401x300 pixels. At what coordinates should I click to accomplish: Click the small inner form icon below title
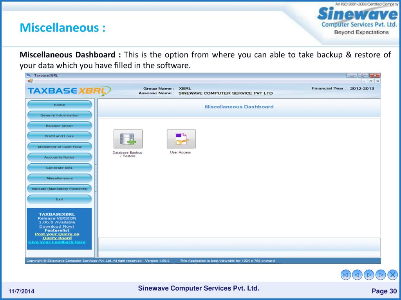(30, 81)
